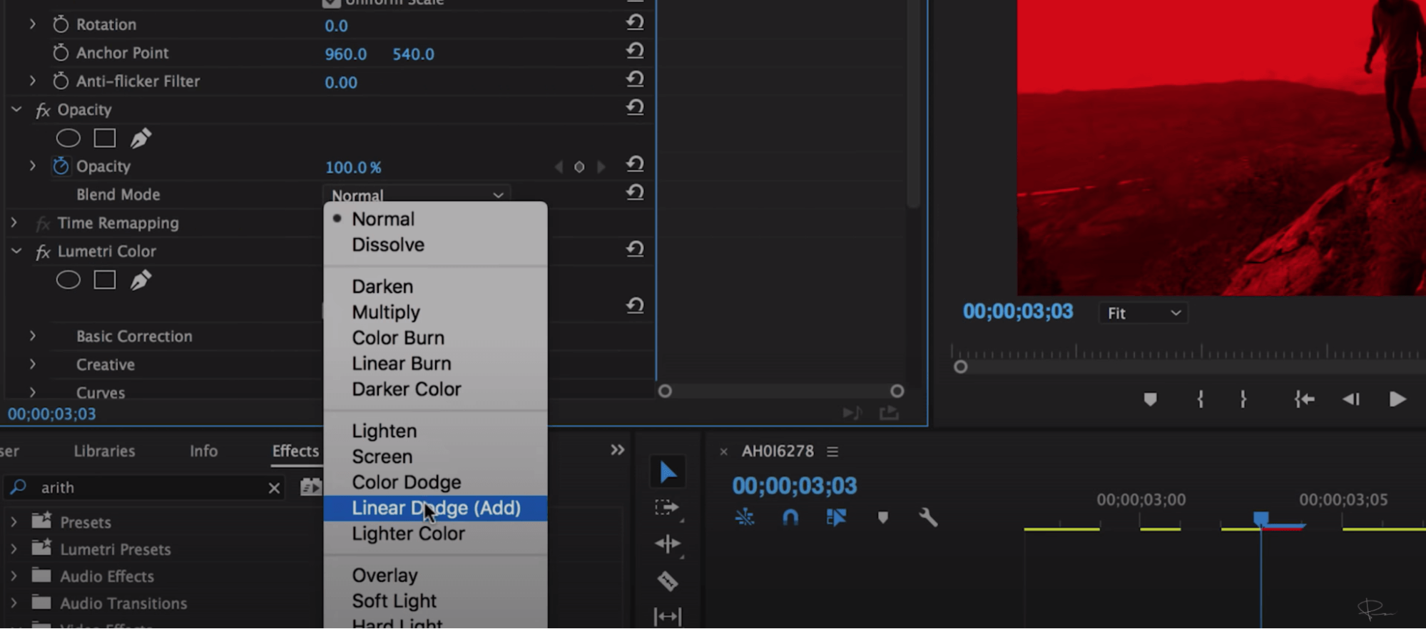This screenshot has width=1426, height=629.
Task: Toggle Linked Selection in timeline
Action: pos(836,517)
